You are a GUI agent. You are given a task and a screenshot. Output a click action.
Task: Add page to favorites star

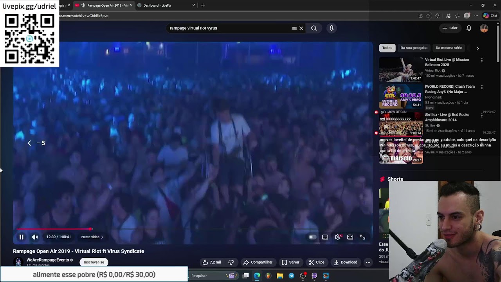coord(428,16)
